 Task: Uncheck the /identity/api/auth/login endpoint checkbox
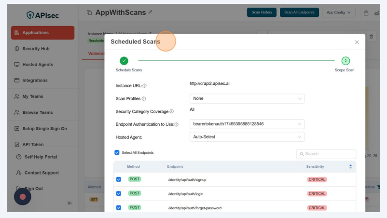119,193
